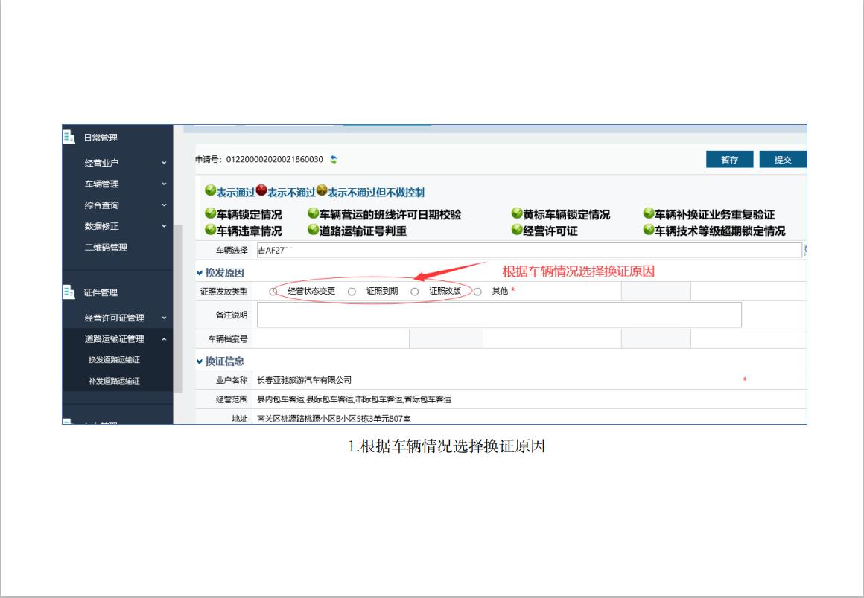
Task: Click green check icon for 车辆补换证业务重复验证
Action: pos(649,213)
